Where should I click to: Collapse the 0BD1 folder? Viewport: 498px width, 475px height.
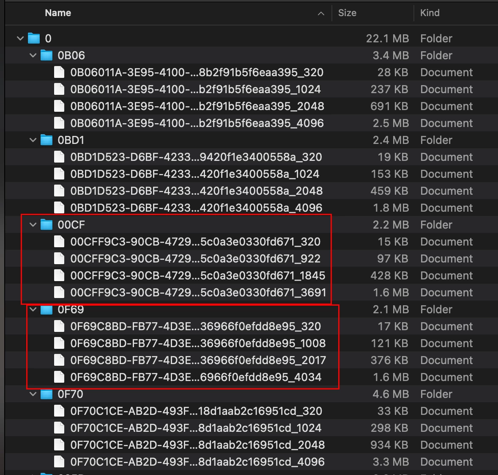tap(33, 140)
